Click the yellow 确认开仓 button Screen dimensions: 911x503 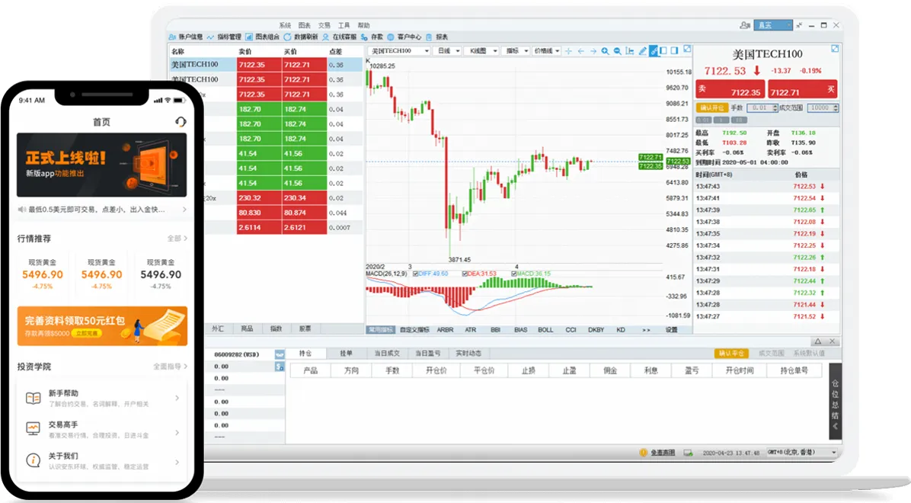point(712,108)
